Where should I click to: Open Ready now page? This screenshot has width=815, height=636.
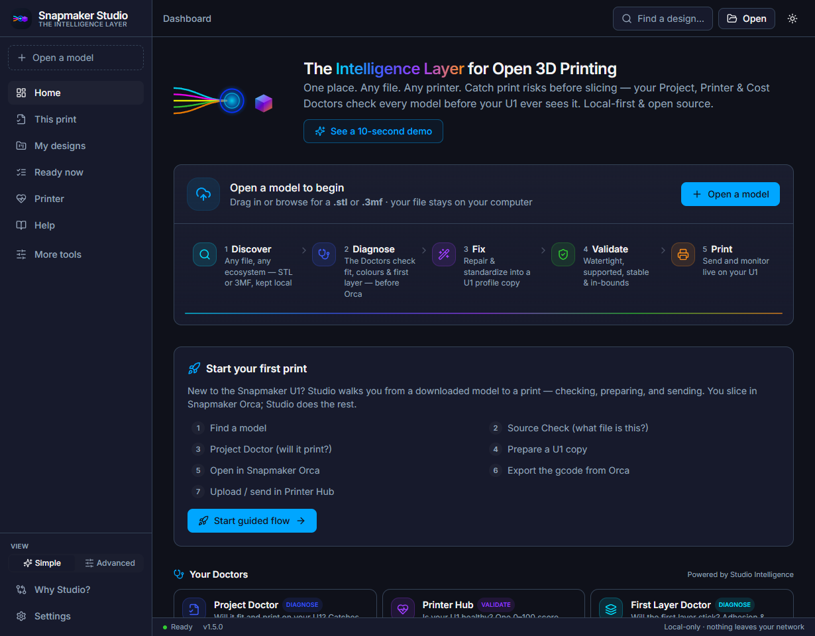point(76,172)
